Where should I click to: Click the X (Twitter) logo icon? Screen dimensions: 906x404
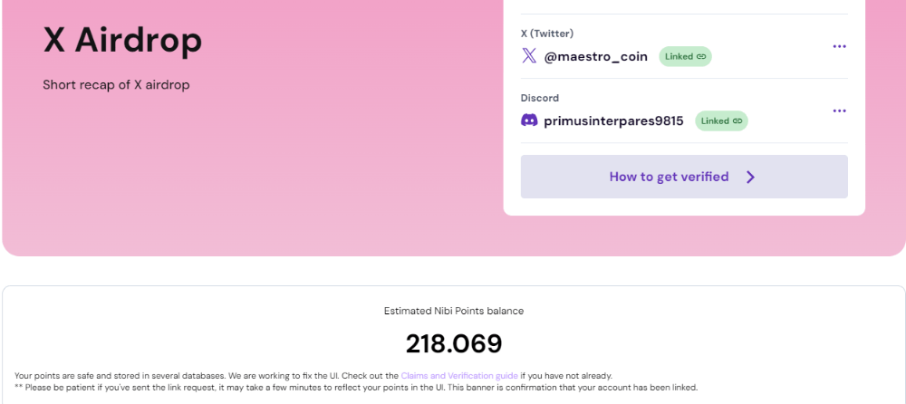529,56
